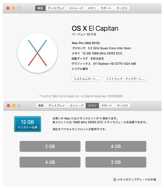The image size is (164, 188).
Task: Open the ストレージ tab in the upper window
Action: 76,8
